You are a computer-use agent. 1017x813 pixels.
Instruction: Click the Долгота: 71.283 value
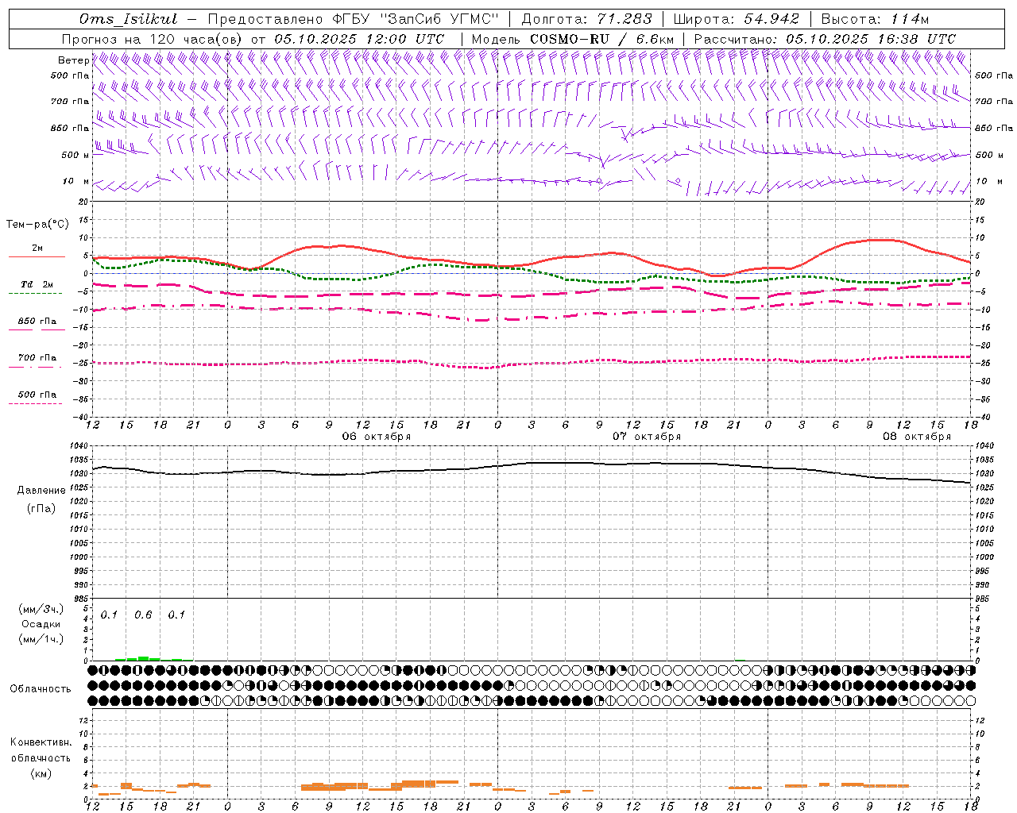click(x=586, y=19)
